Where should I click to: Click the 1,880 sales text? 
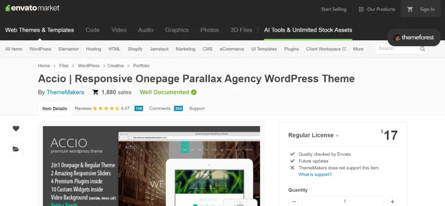click(x=116, y=92)
